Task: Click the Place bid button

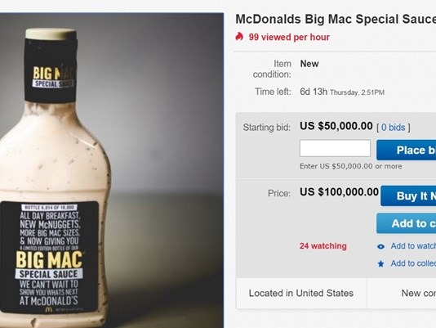Action: (407, 151)
